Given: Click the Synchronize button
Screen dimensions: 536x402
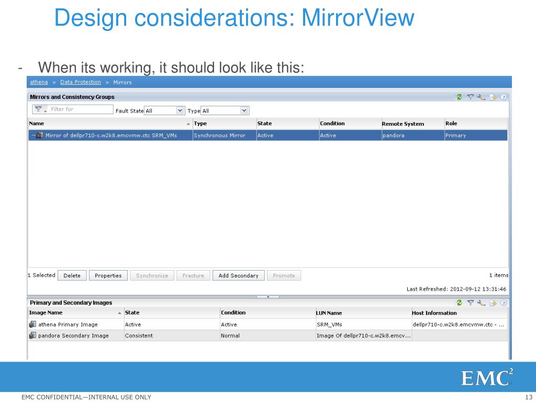Looking at the screenshot, I should tap(152, 275).
